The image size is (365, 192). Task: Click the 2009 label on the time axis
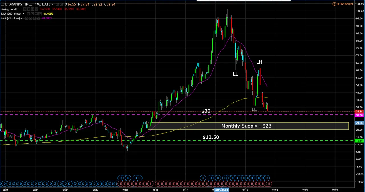[x=125, y=190]
